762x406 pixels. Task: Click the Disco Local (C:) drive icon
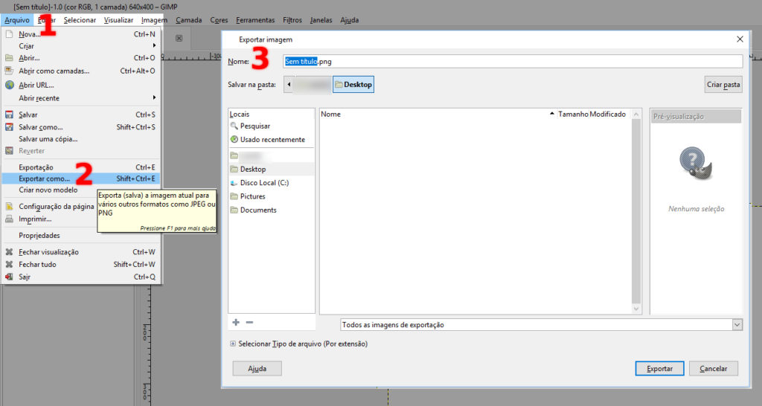(x=234, y=183)
